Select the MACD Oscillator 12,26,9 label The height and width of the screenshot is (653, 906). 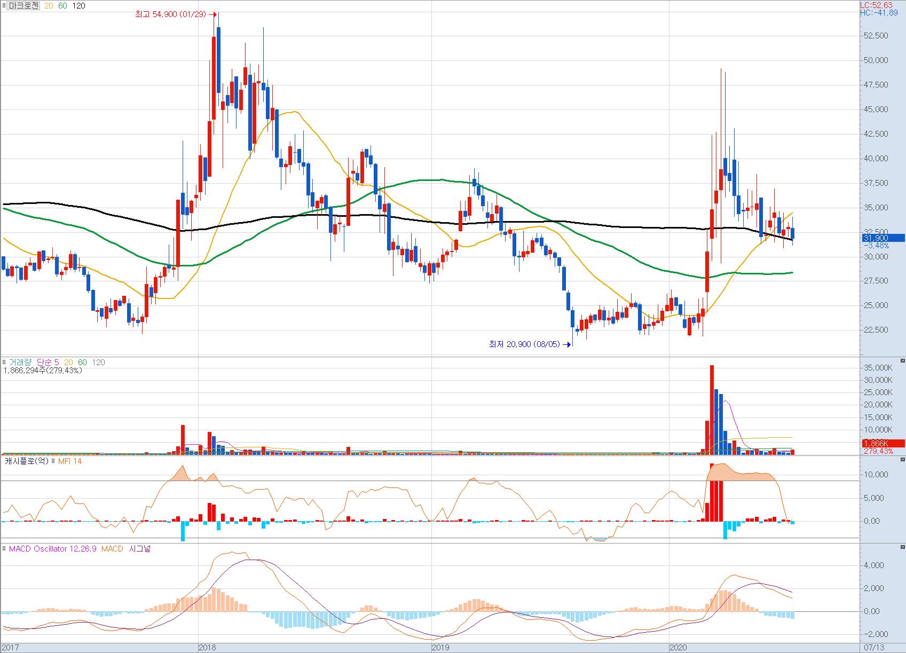(x=53, y=548)
